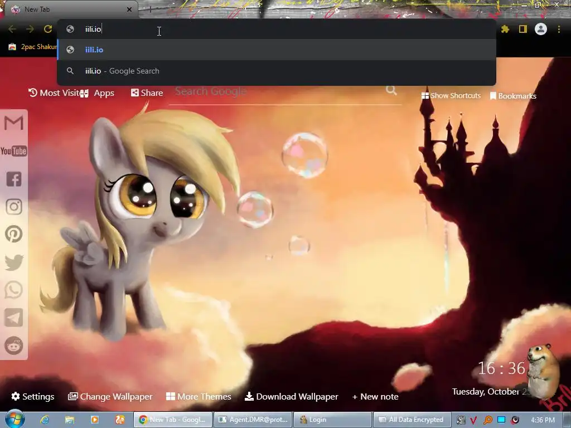571x428 pixels.
Task: Add a New note
Action: click(x=375, y=397)
